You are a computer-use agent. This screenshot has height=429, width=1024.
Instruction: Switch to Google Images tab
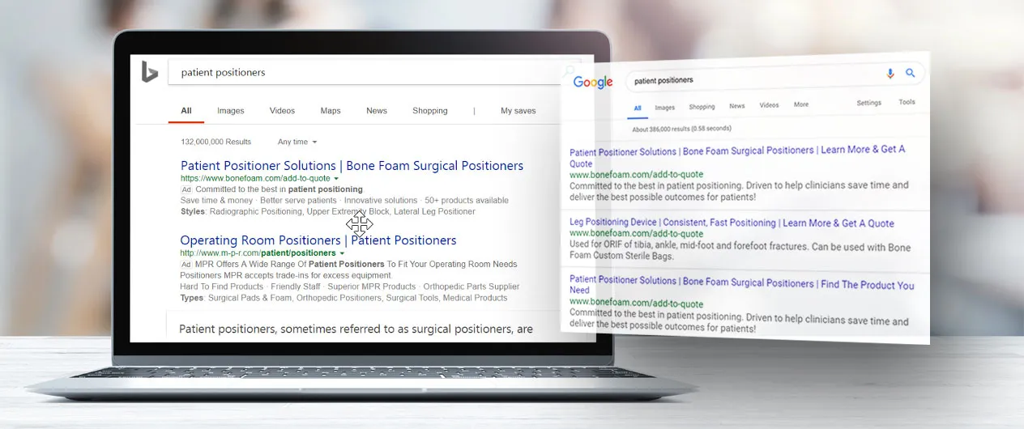tap(665, 108)
